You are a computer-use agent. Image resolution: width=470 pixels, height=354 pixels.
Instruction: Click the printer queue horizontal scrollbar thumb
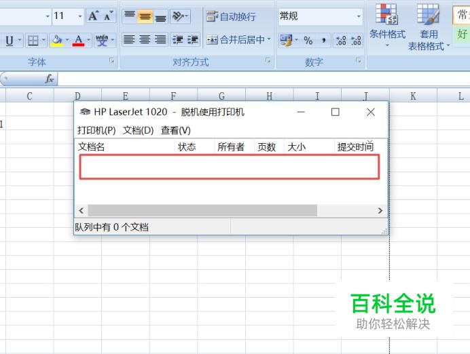click(202, 210)
